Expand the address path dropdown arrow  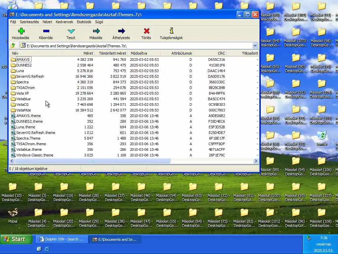coord(255,46)
